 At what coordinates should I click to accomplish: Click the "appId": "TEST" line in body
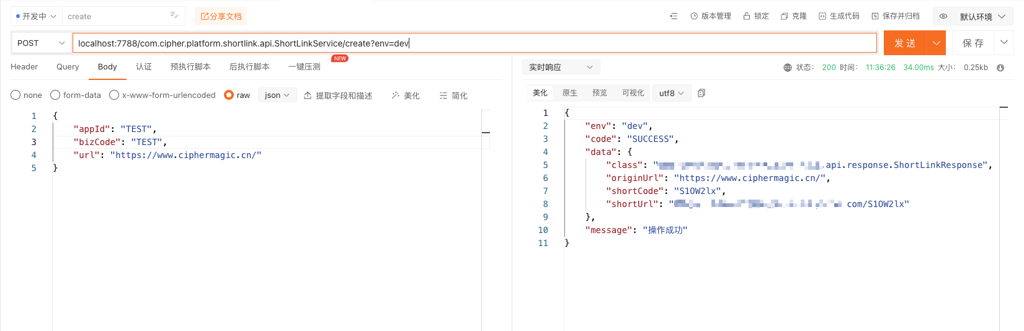tap(115, 129)
